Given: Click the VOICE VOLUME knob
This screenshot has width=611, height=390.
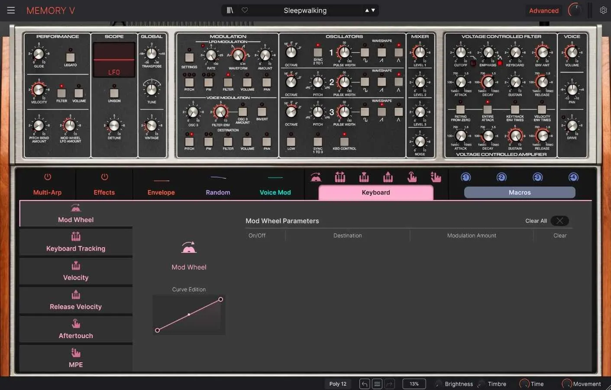Looking at the screenshot, I should 572,52.
